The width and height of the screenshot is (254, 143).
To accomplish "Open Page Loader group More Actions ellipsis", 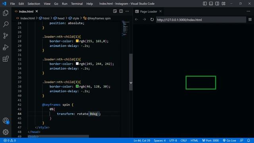I will tap(248, 11).
